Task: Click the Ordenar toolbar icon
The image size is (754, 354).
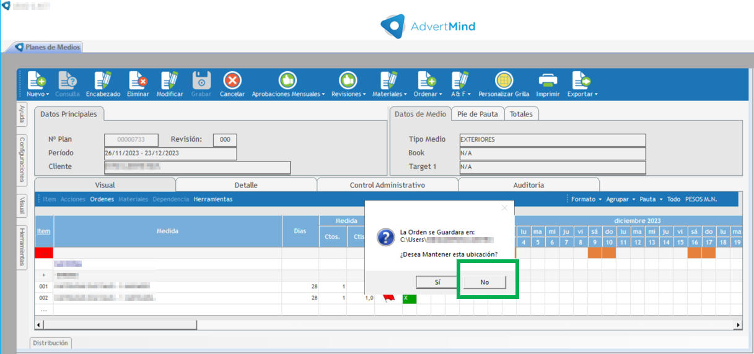Action: click(x=427, y=80)
